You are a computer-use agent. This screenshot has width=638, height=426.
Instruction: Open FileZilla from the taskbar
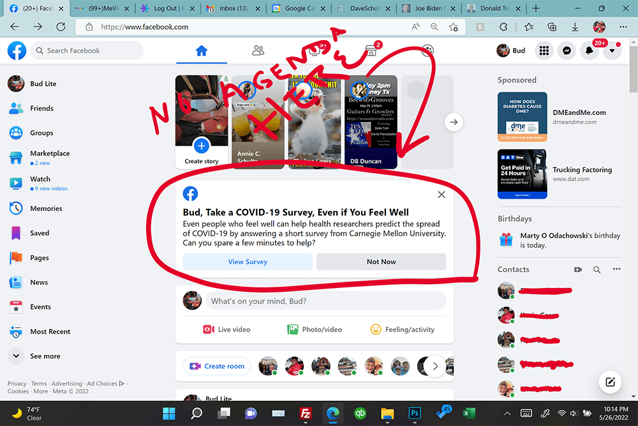click(305, 413)
